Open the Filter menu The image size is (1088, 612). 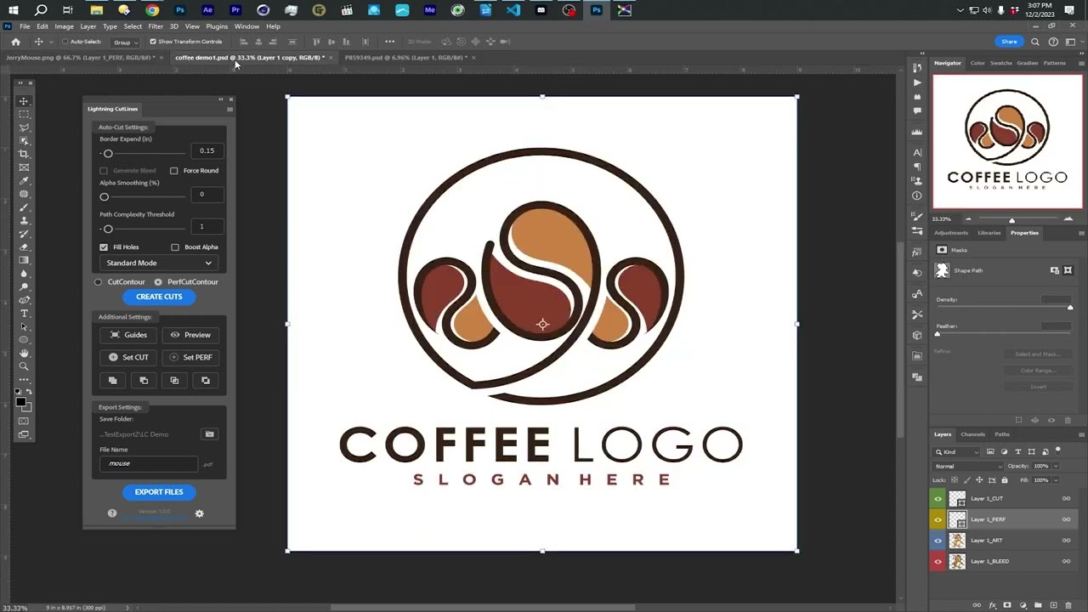point(156,26)
